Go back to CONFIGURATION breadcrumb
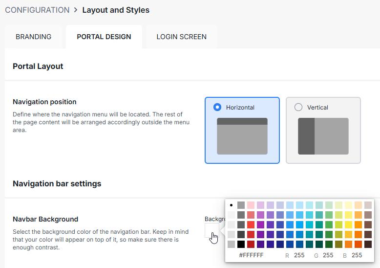Image resolution: width=380 pixels, height=268 pixels. [x=37, y=10]
